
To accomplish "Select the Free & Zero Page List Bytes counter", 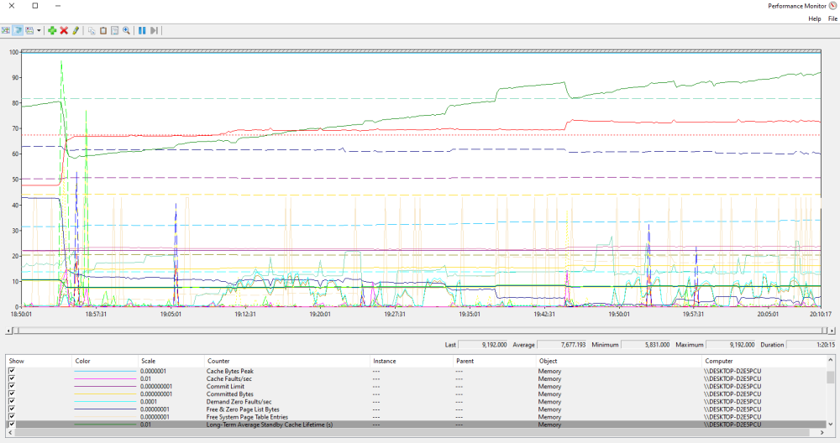I will tap(243, 409).
